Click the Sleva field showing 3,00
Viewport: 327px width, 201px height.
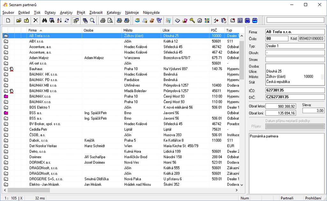pyautogui.click(x=313, y=111)
